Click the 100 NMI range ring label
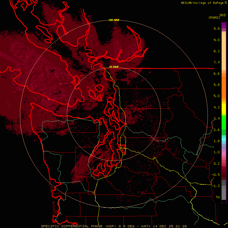Image resolution: width=228 pixels, height=228 pixels. point(114,20)
